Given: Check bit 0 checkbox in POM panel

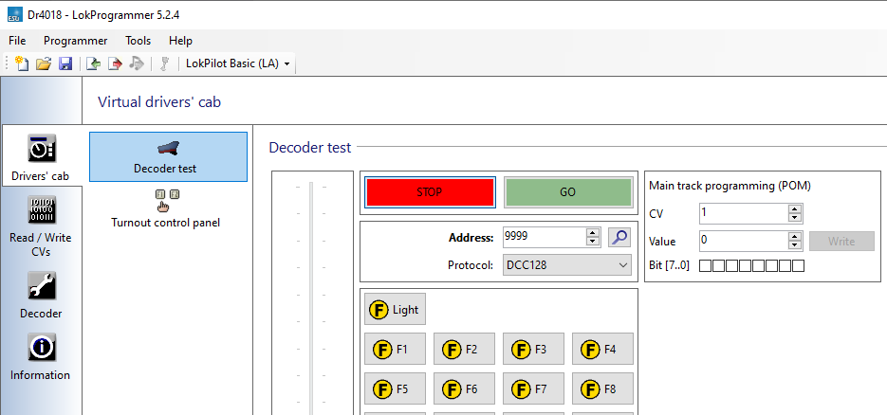Looking at the screenshot, I should 798,265.
